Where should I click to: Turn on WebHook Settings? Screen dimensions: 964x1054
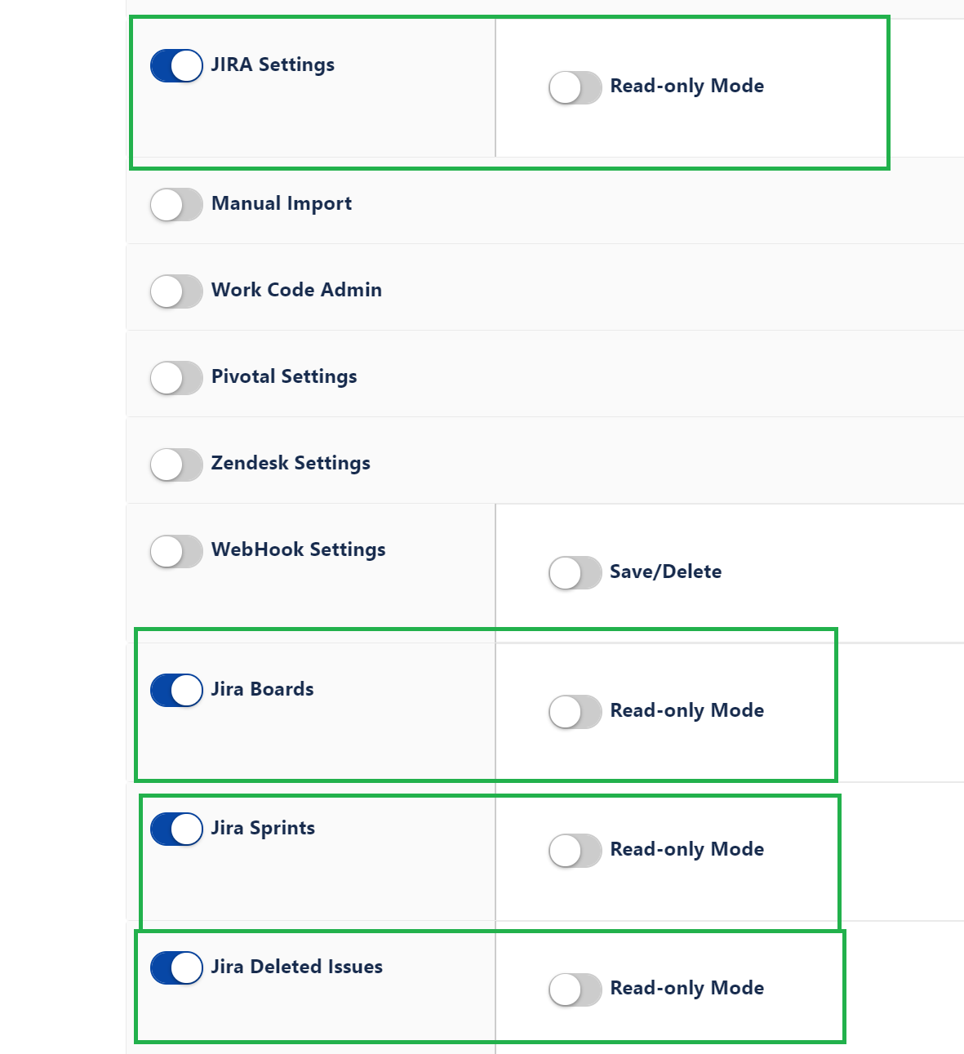(x=175, y=550)
